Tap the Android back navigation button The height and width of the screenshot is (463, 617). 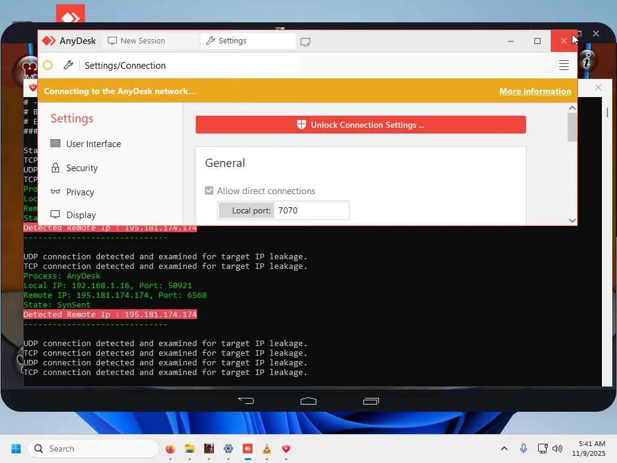(x=246, y=401)
